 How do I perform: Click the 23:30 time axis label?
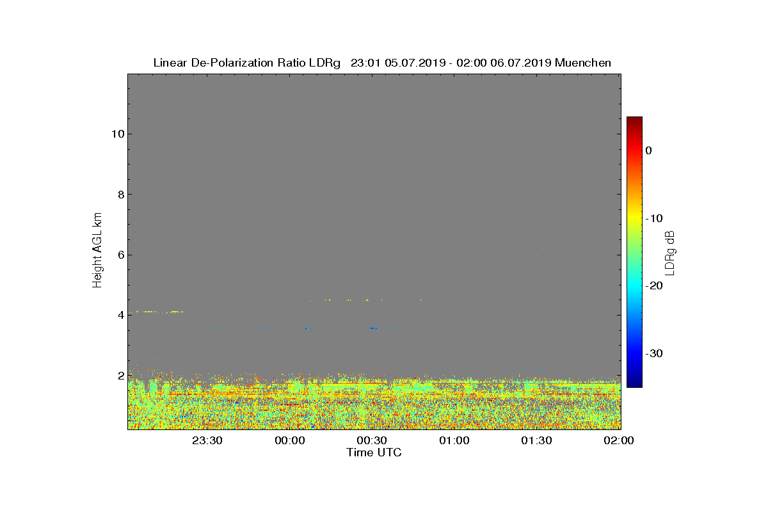(207, 441)
